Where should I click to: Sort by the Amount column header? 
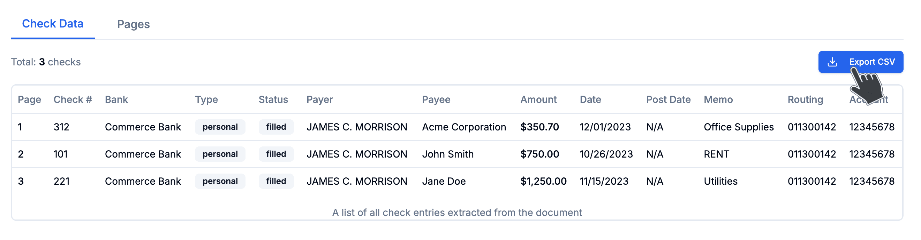pos(538,99)
